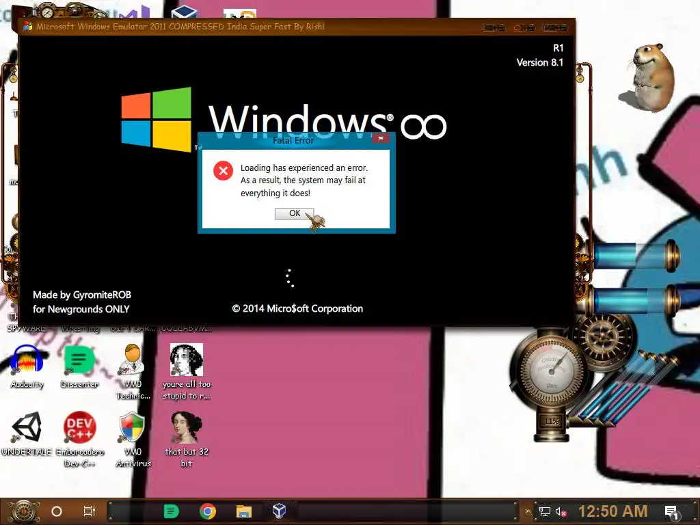This screenshot has width=700, height=525.
Task: Open the VMO Antivirus shield icon
Action: [x=133, y=439]
